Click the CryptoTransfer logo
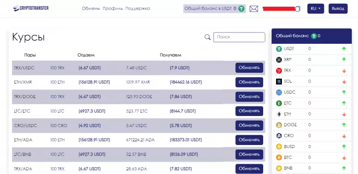The width and height of the screenshot is (358, 174). coord(31,8)
